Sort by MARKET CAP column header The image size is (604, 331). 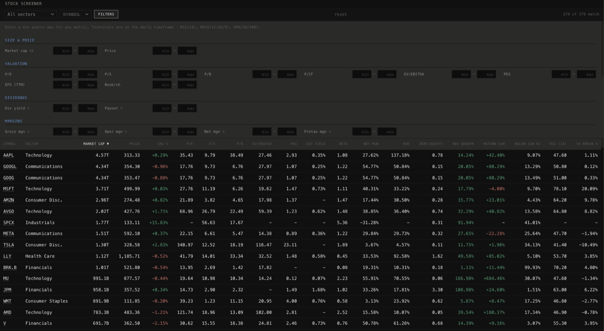pyautogui.click(x=96, y=144)
